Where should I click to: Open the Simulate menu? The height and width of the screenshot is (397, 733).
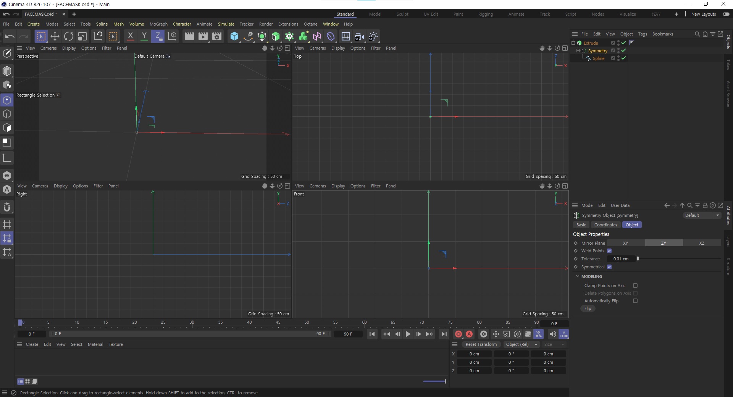226,24
